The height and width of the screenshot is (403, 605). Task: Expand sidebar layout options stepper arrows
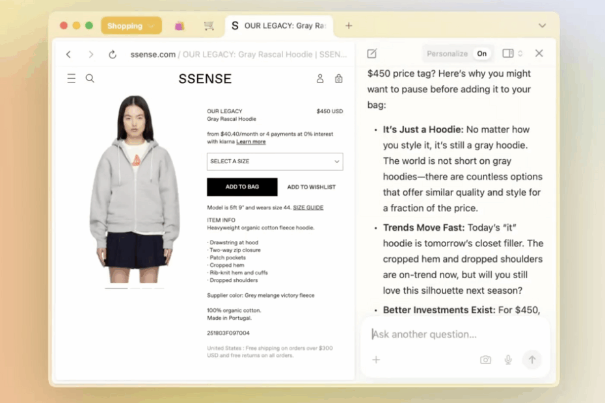tap(520, 53)
